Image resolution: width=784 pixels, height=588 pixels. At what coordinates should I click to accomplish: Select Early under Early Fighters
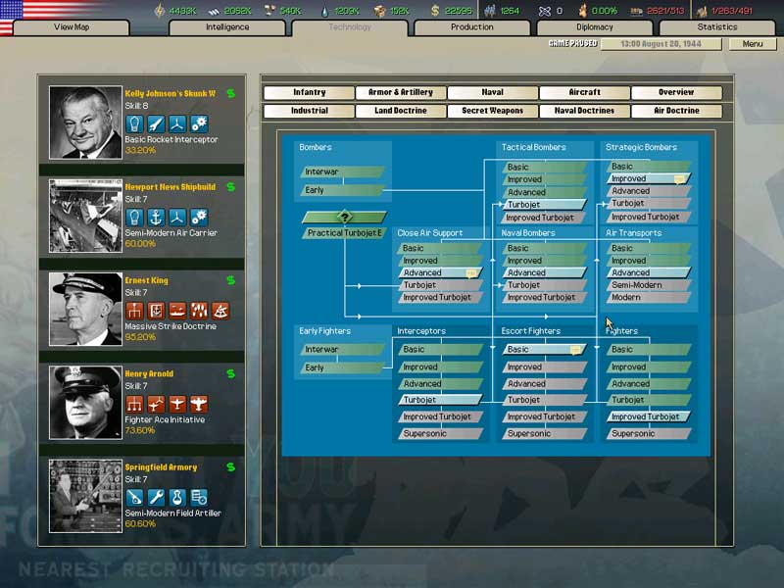[x=343, y=368]
